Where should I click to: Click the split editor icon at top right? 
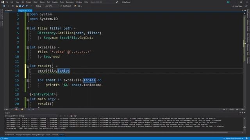[x=245, y=14]
